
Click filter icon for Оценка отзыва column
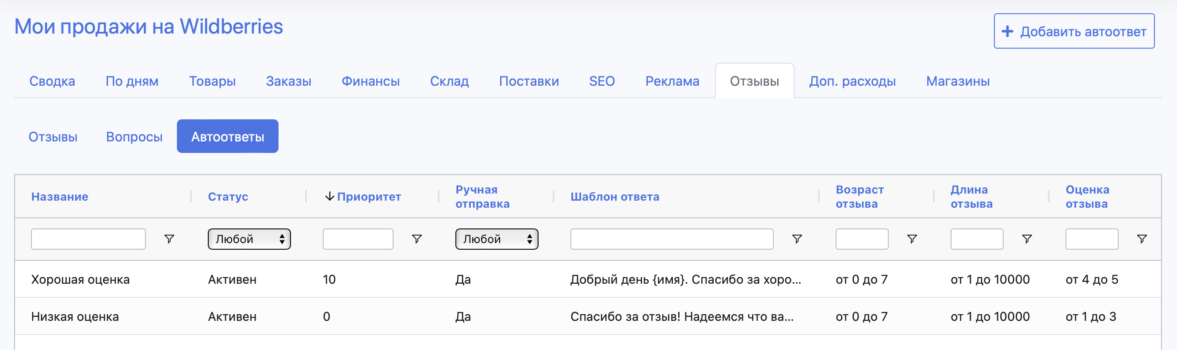coord(1142,239)
